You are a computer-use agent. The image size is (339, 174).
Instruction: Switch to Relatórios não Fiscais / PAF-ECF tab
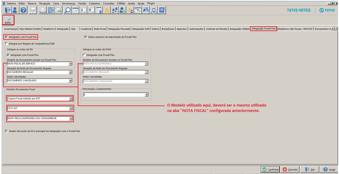295,29
